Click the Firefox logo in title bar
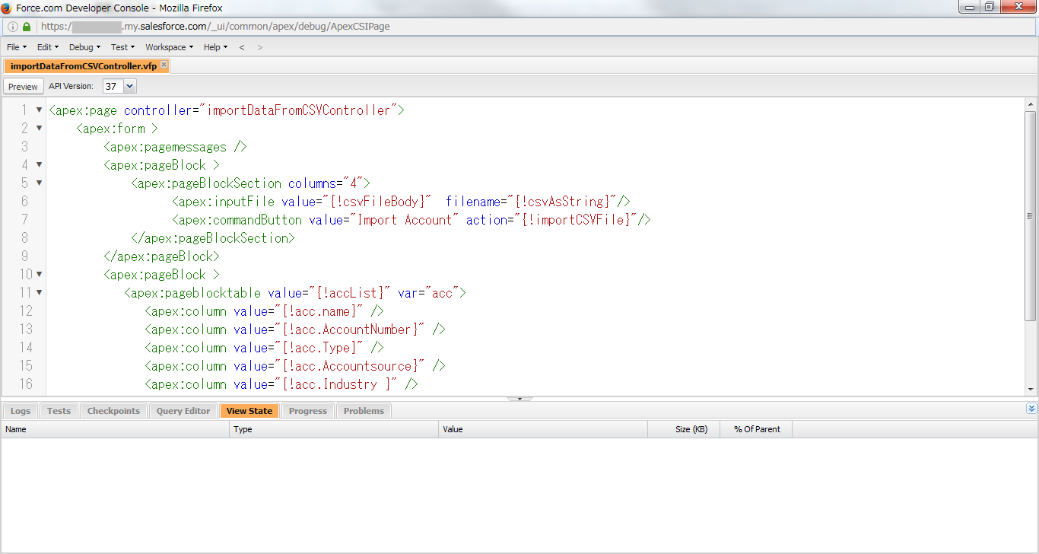Viewport: 1039px width, 554px height. (7, 8)
